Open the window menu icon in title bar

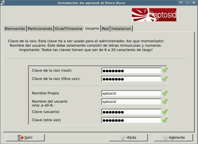4,3
